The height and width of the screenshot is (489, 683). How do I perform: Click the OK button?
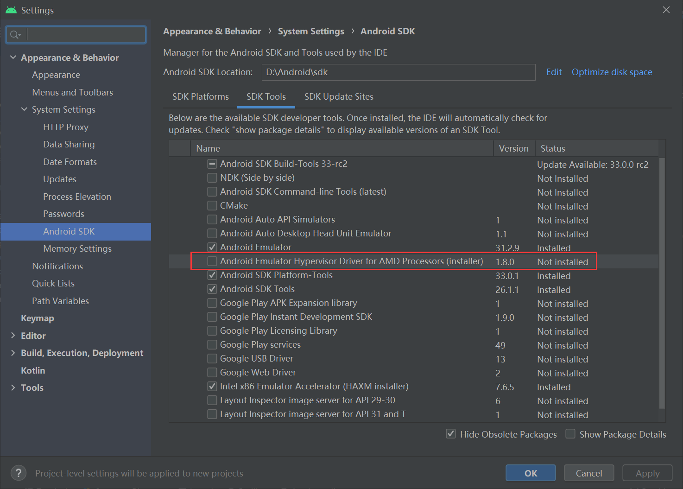click(531, 473)
